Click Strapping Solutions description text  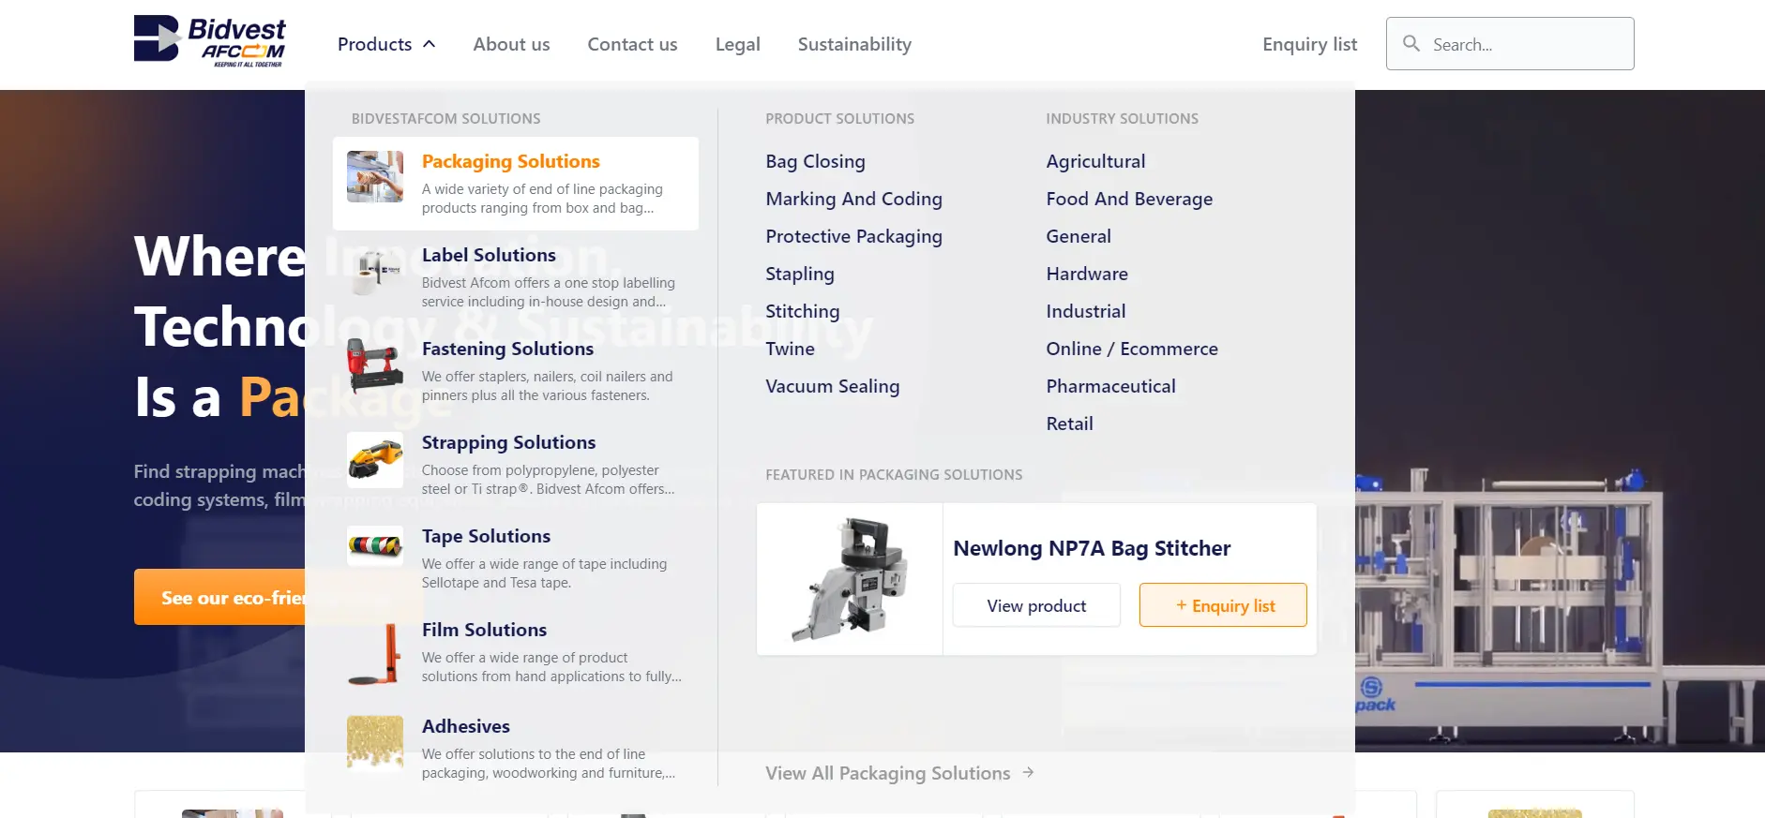[x=549, y=480]
